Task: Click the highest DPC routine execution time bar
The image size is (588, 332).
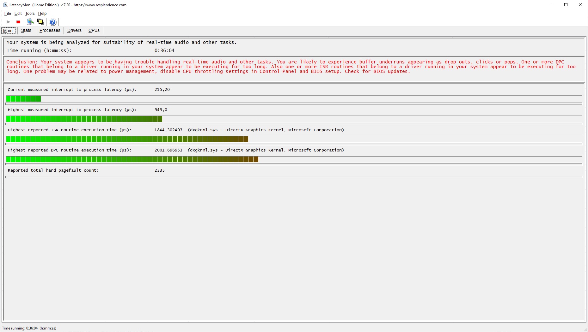Action: pyautogui.click(x=294, y=159)
